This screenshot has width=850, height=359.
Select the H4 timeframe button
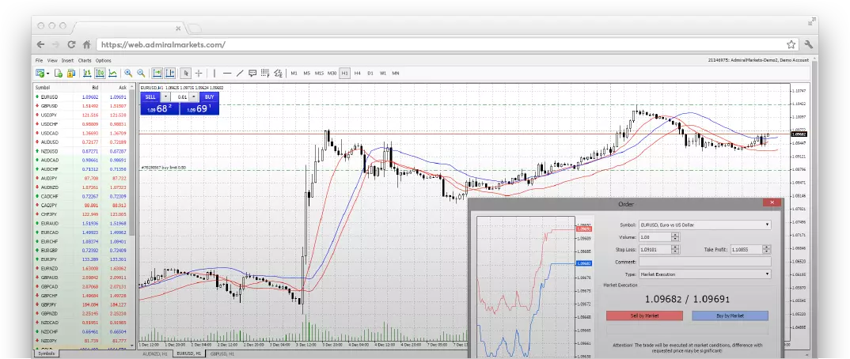pyautogui.click(x=357, y=73)
